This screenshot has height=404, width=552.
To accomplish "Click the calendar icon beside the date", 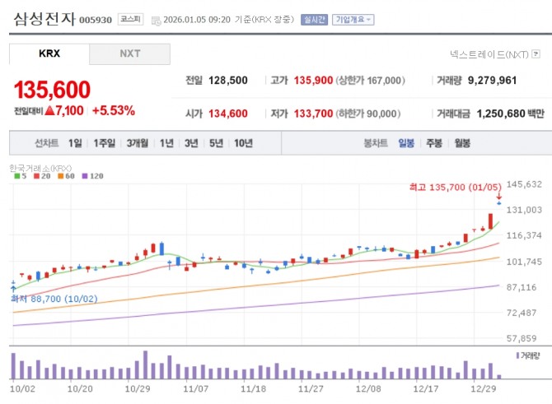I will (156, 19).
